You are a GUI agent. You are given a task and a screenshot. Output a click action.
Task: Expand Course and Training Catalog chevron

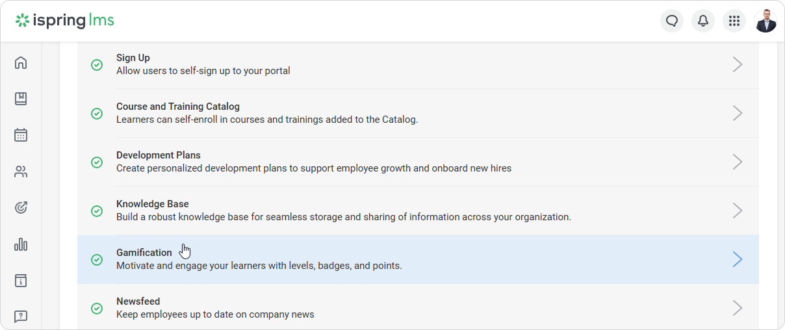coord(738,113)
